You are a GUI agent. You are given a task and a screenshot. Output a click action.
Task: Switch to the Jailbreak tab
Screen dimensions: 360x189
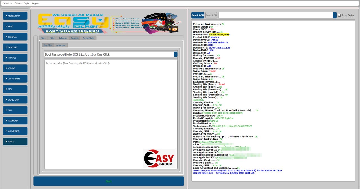click(63, 38)
